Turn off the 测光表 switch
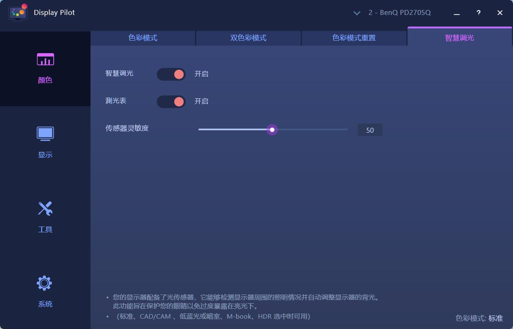 [171, 101]
